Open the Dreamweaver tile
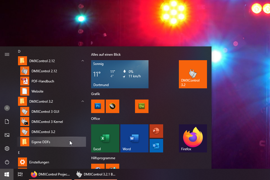The width and height of the screenshot is (270, 180). point(142,106)
